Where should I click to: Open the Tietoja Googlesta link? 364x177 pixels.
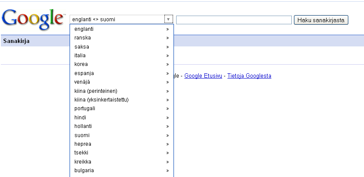click(249, 76)
